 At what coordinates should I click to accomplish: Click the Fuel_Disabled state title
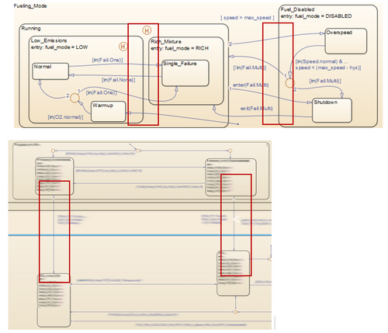[x=297, y=9]
